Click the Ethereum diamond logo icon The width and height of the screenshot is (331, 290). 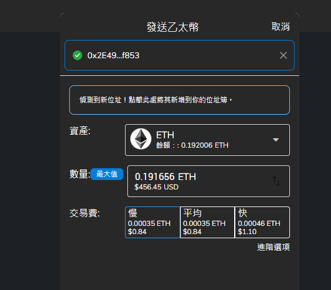141,139
